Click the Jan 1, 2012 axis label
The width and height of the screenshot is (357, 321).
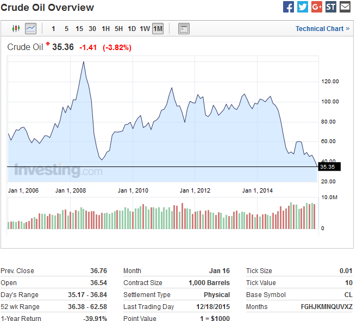(x=195, y=190)
